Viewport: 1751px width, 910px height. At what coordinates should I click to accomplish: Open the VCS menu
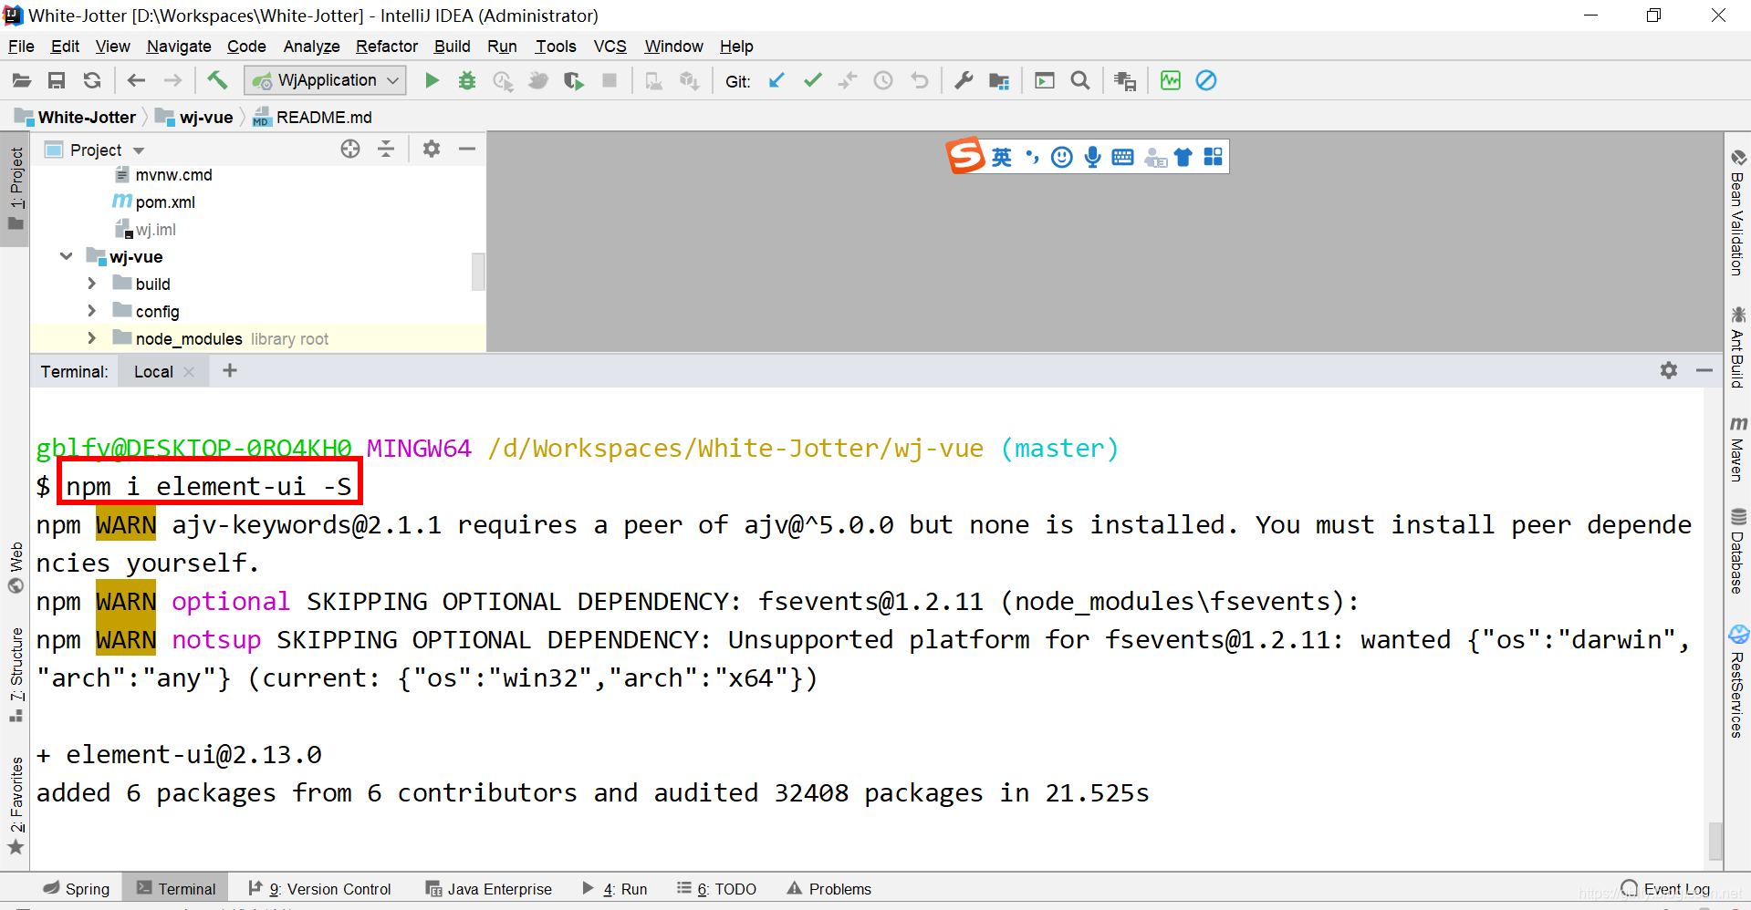coord(610,47)
